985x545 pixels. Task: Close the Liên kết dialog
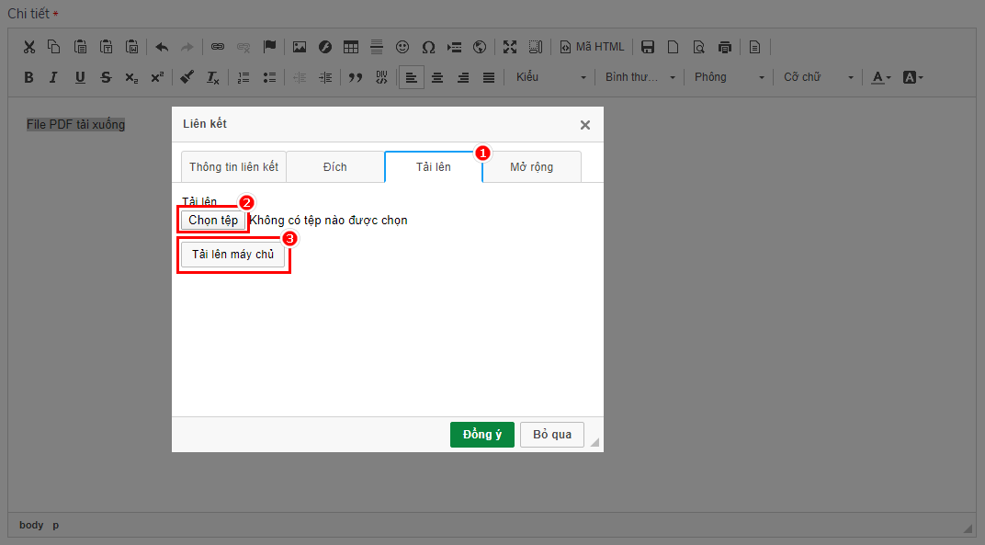[x=585, y=125]
